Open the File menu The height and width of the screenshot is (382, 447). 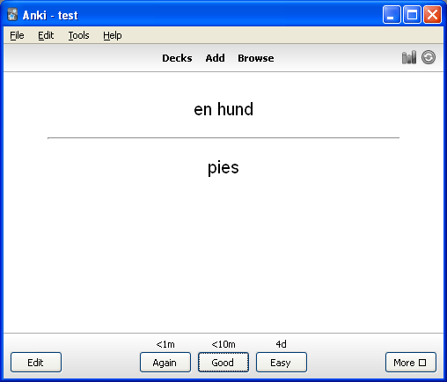point(17,35)
